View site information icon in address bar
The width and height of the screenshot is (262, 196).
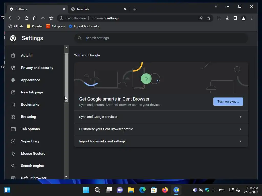coord(61,18)
